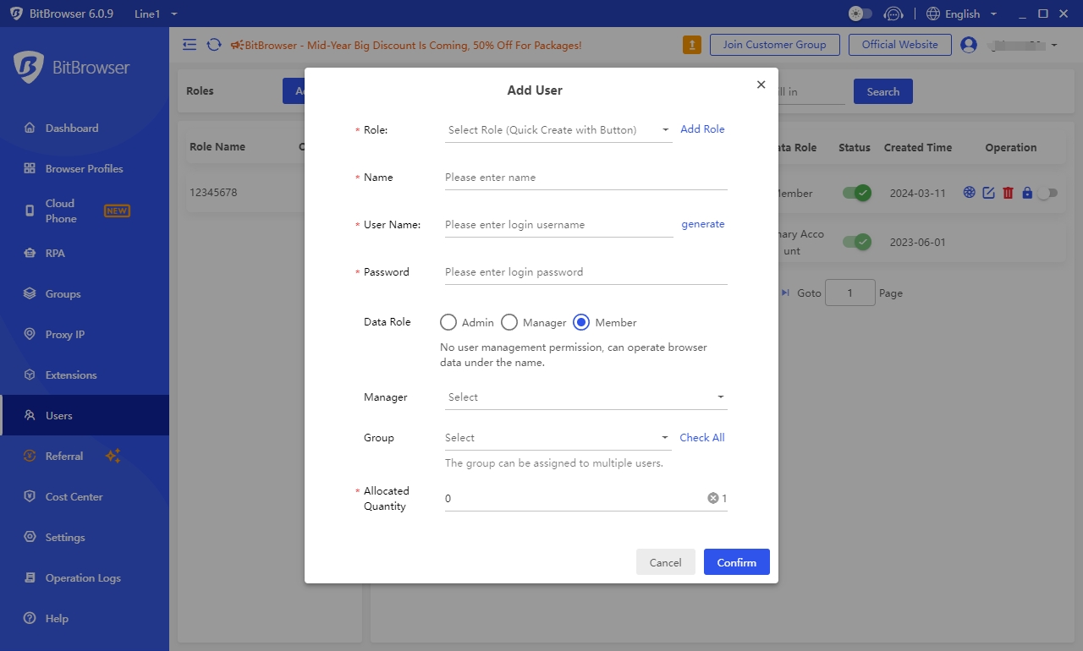Click the promotional discount announcement text

[x=413, y=45]
